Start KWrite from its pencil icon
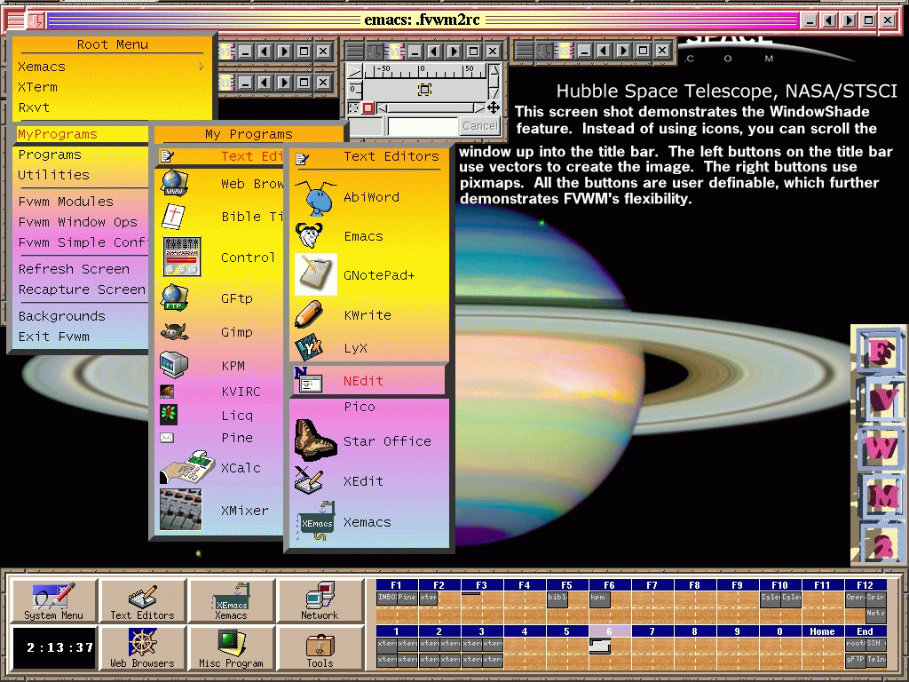 pyautogui.click(x=309, y=314)
